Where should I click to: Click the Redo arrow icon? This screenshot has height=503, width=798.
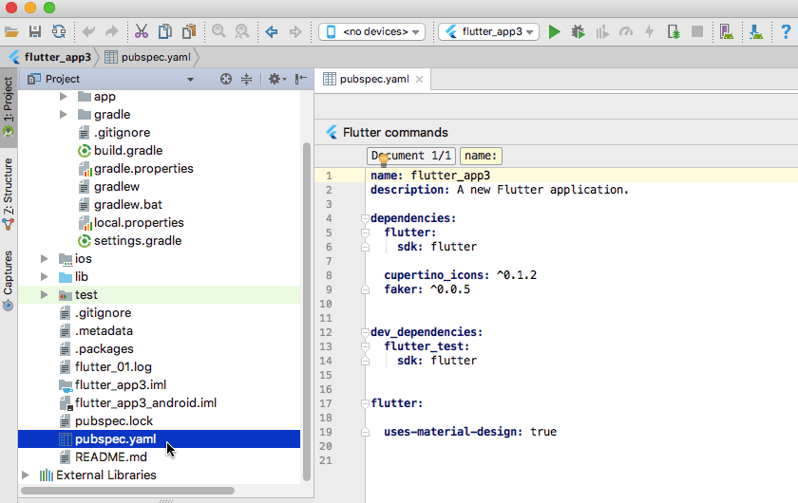coord(111,32)
